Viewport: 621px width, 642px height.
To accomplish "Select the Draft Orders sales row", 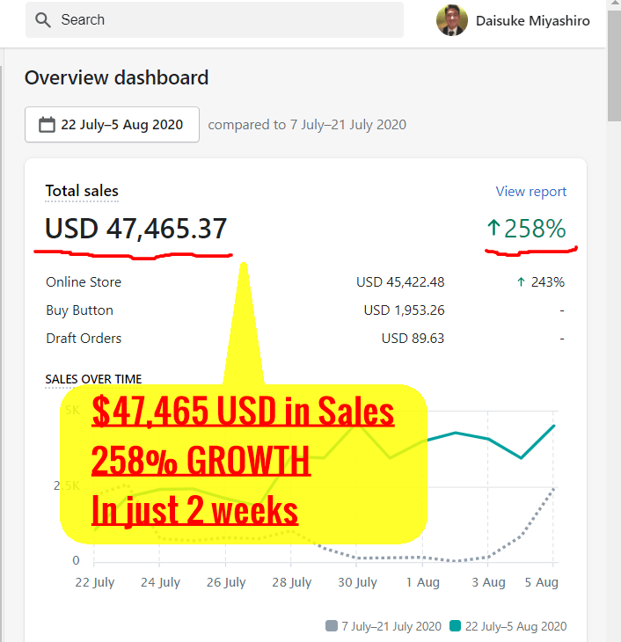I will click(84, 339).
